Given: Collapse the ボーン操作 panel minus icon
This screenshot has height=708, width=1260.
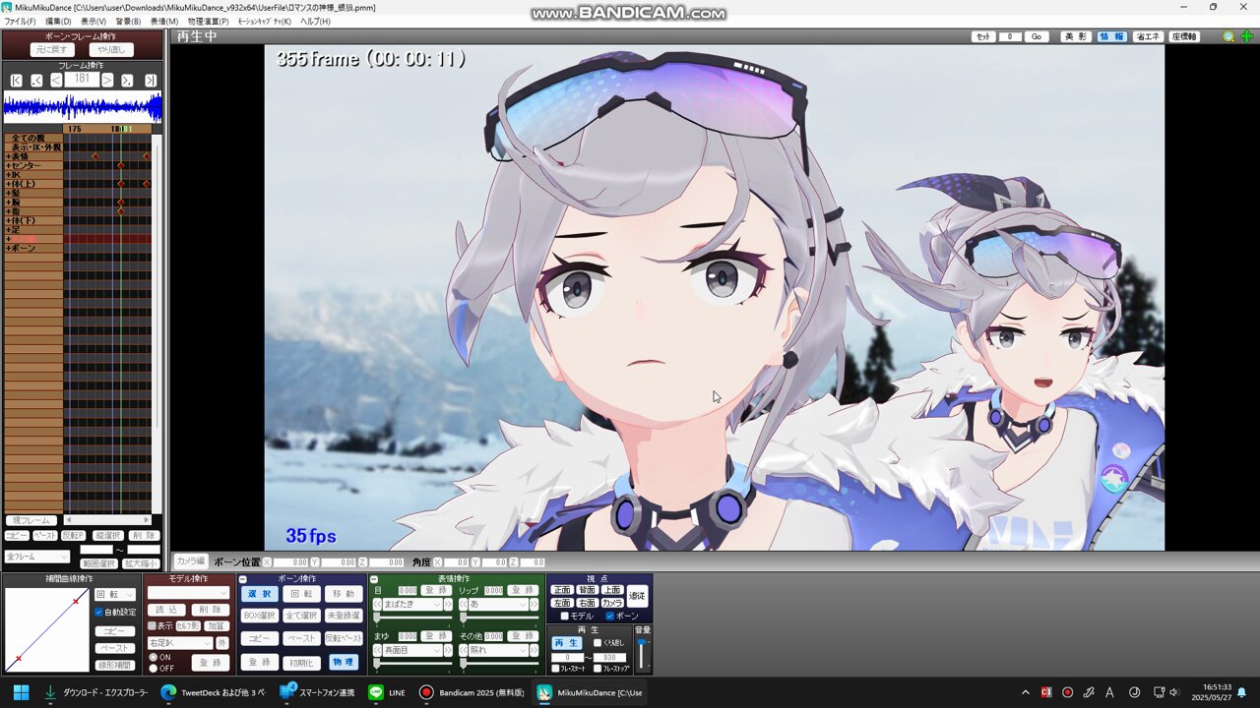Looking at the screenshot, I should click(x=243, y=579).
